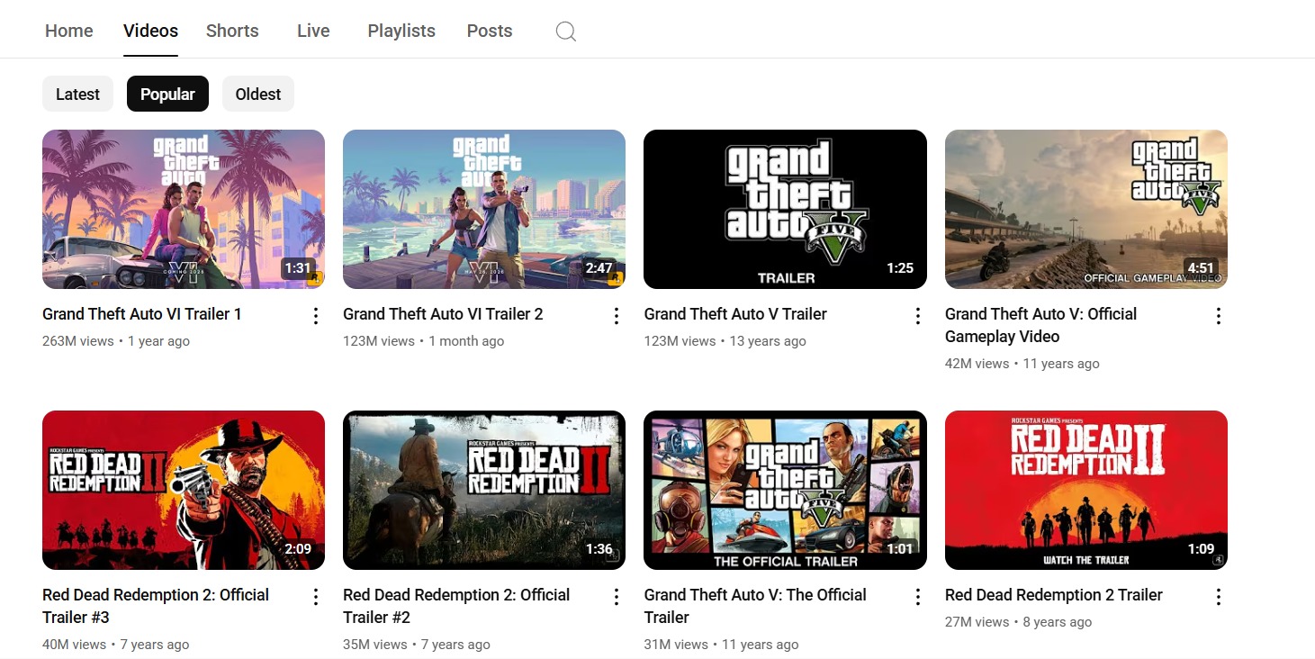Image resolution: width=1315 pixels, height=659 pixels.
Task: Open title Red Dead Redemption 2: Official Trailer #2
Action: (456, 606)
